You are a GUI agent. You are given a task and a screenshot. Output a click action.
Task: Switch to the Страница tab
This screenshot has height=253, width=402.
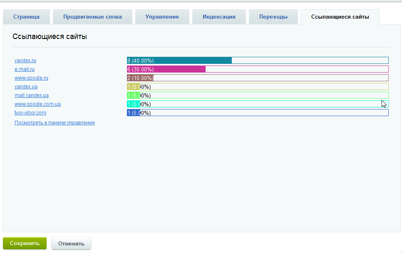[x=26, y=17]
